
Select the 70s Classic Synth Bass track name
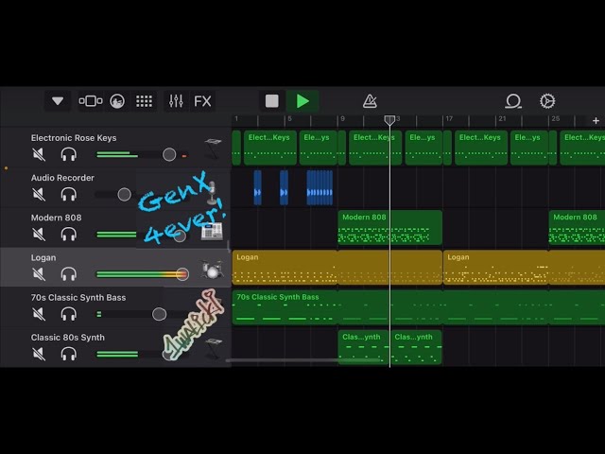coord(78,297)
